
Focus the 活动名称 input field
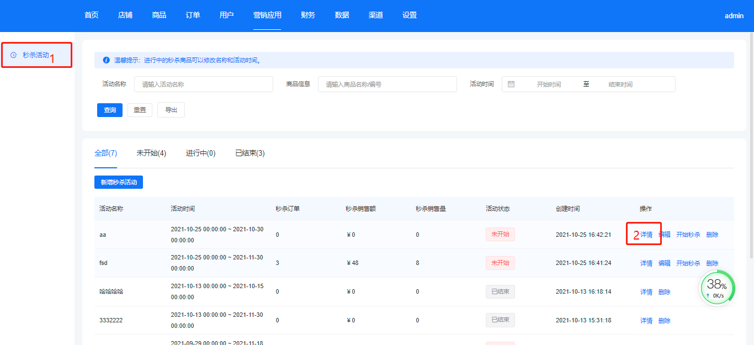point(203,84)
